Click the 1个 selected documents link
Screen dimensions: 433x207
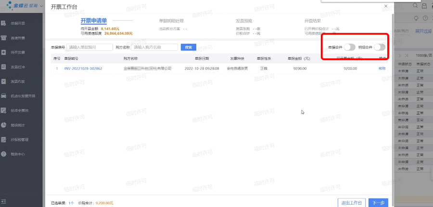pyautogui.click(x=71, y=203)
